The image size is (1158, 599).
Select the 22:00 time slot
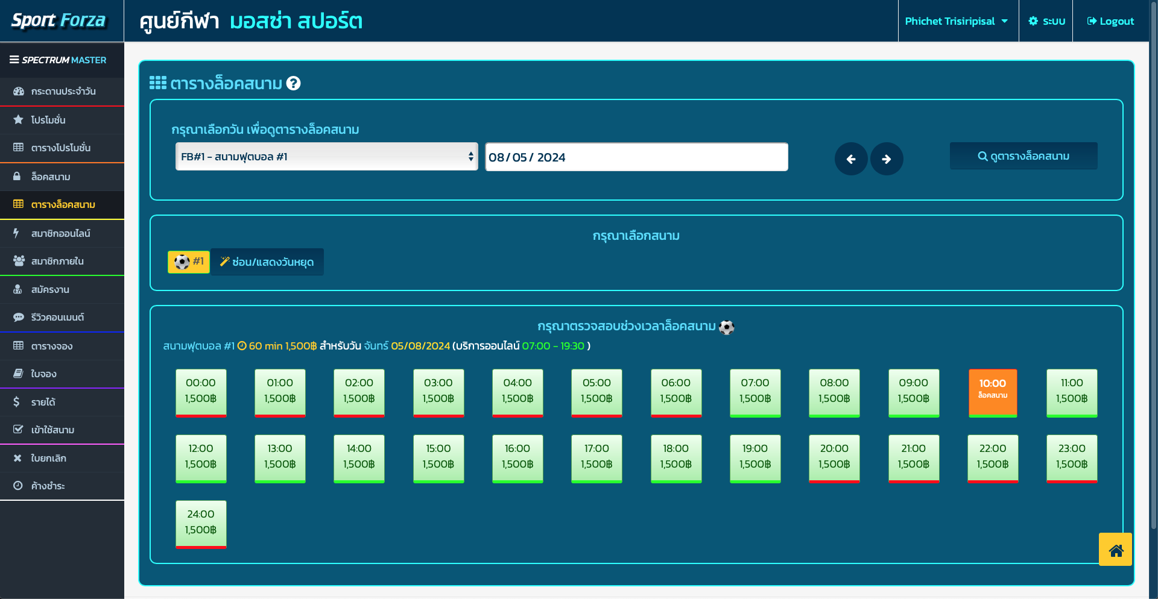993,458
